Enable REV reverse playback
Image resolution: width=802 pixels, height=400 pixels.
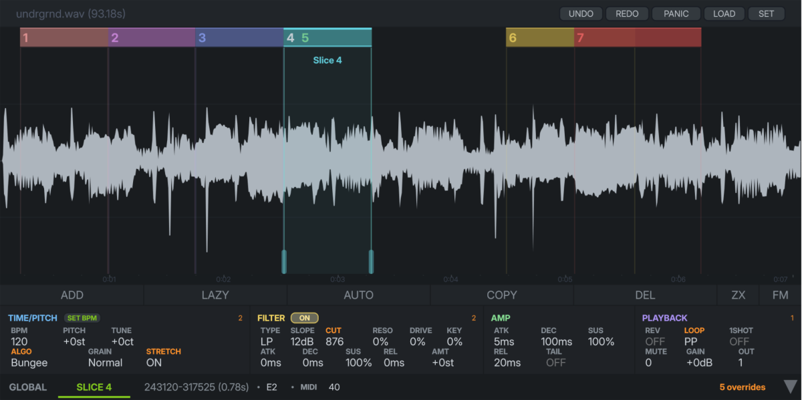pos(654,341)
